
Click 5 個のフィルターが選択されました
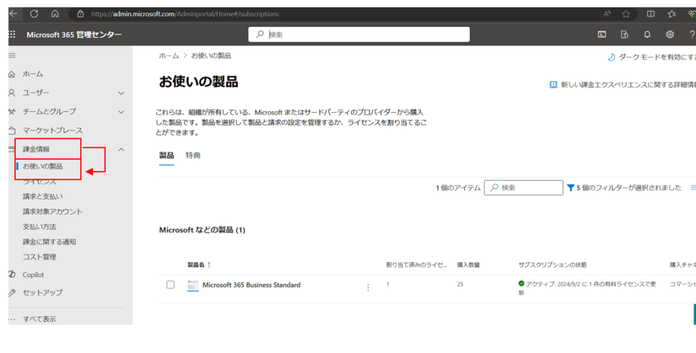click(x=629, y=187)
